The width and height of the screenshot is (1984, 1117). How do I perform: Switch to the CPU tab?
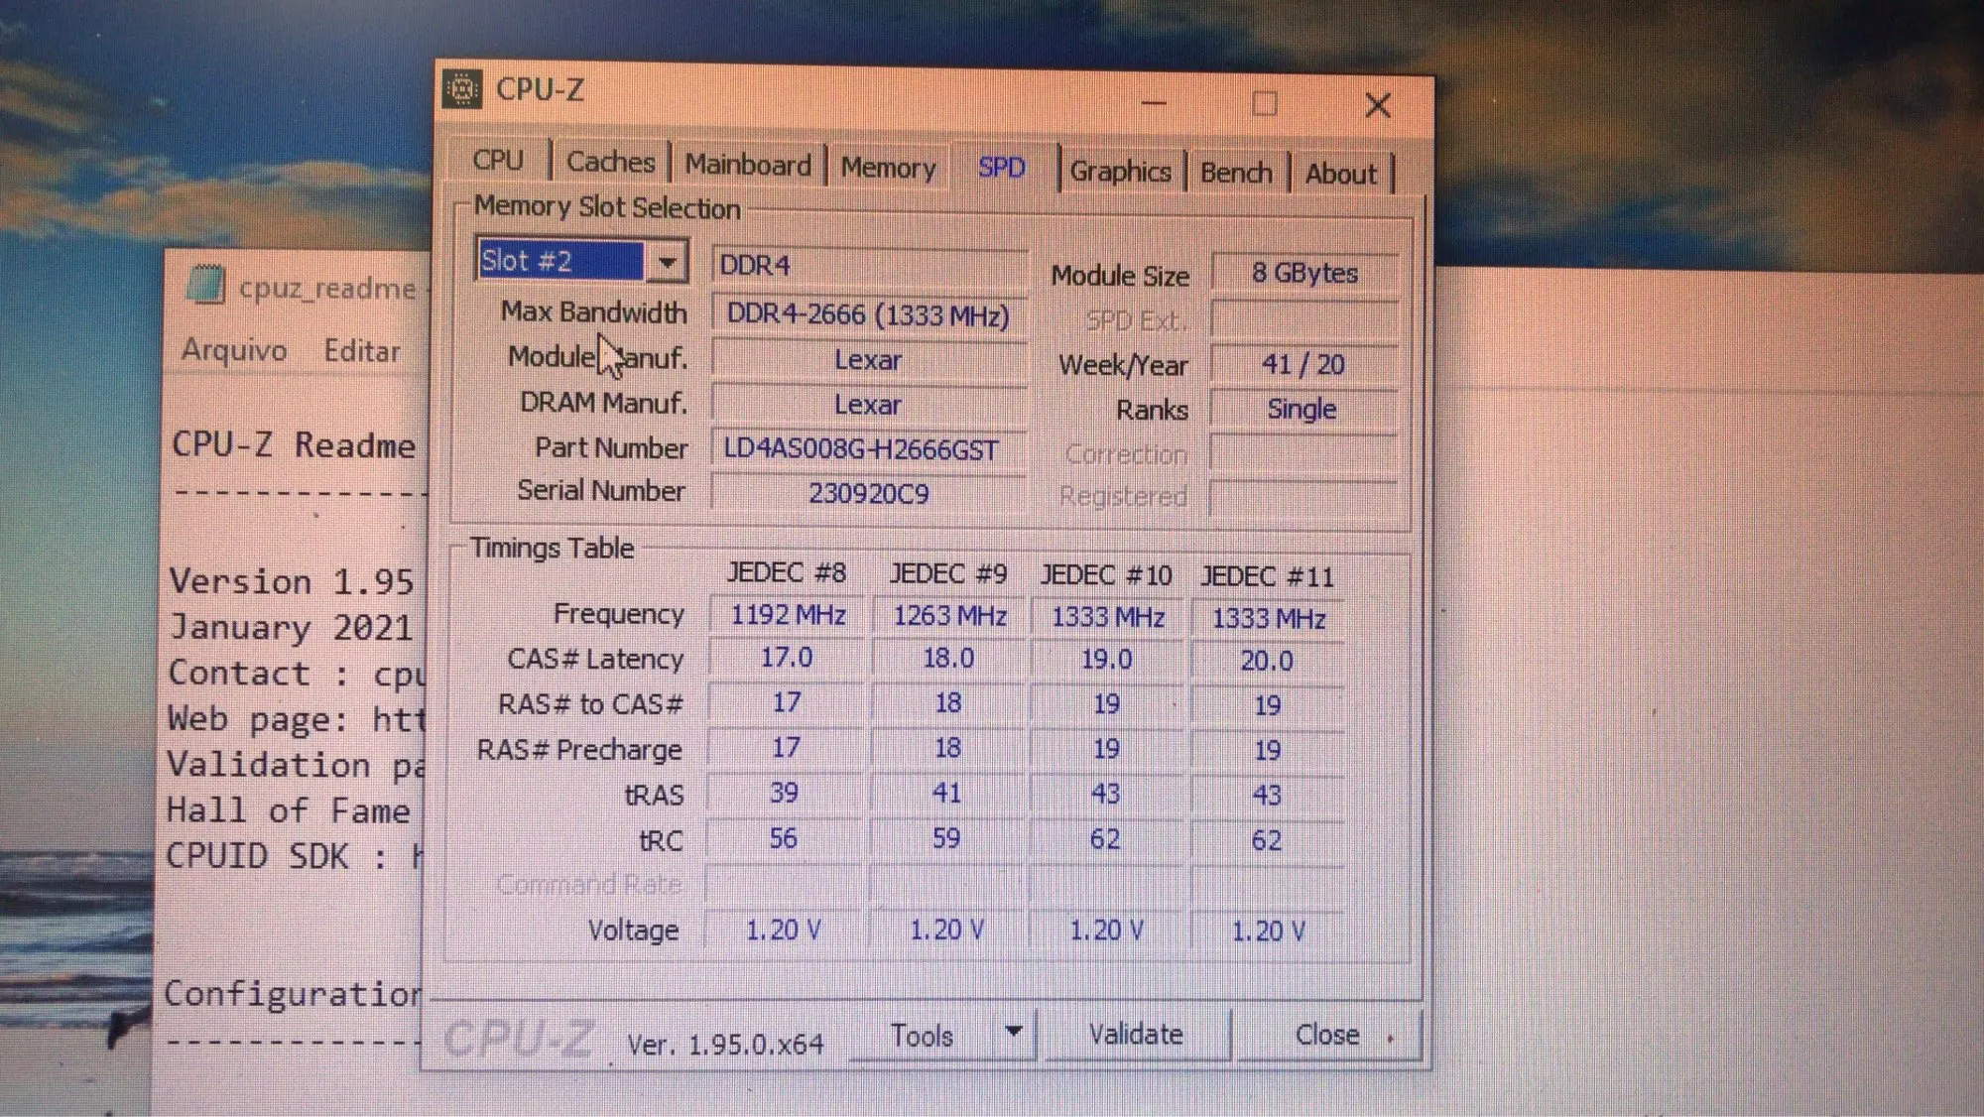click(497, 160)
